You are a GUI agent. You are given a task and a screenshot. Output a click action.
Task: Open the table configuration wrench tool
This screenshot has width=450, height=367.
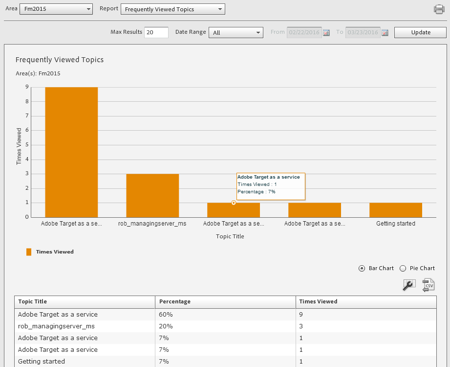(409, 285)
